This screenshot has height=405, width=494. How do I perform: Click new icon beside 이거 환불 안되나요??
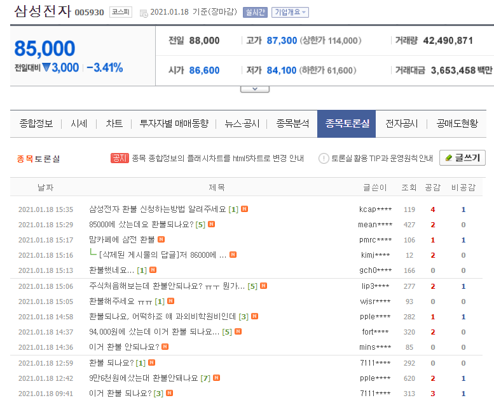165,347
